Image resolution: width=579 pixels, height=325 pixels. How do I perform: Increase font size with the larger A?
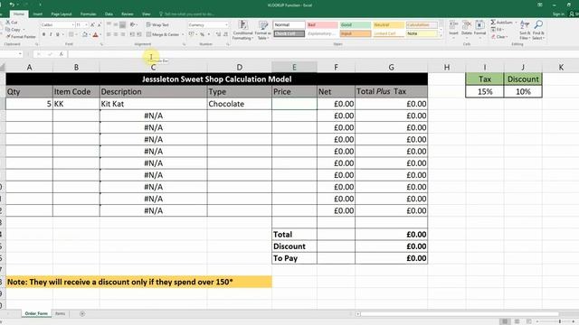coord(92,24)
